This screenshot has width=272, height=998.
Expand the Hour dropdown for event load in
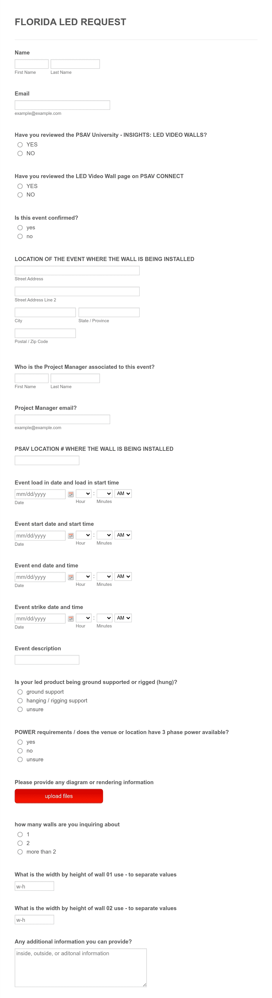click(x=84, y=494)
